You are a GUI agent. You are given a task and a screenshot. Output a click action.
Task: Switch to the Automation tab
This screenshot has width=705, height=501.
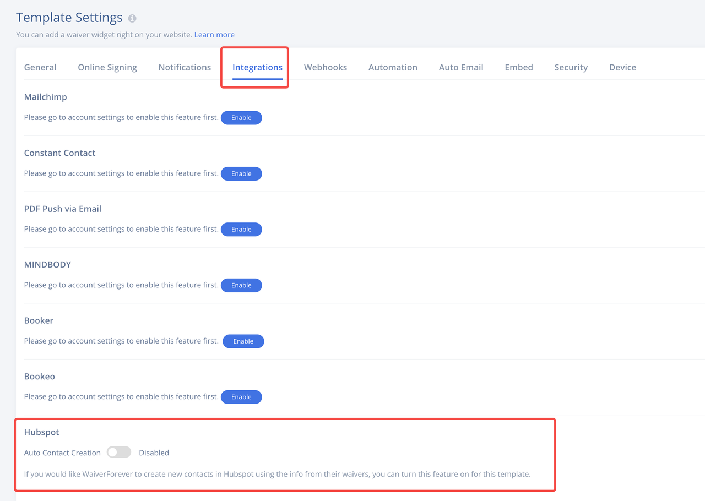[393, 67]
